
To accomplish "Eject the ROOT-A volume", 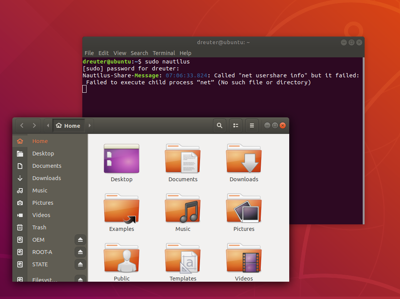I will pyautogui.click(x=80, y=252).
